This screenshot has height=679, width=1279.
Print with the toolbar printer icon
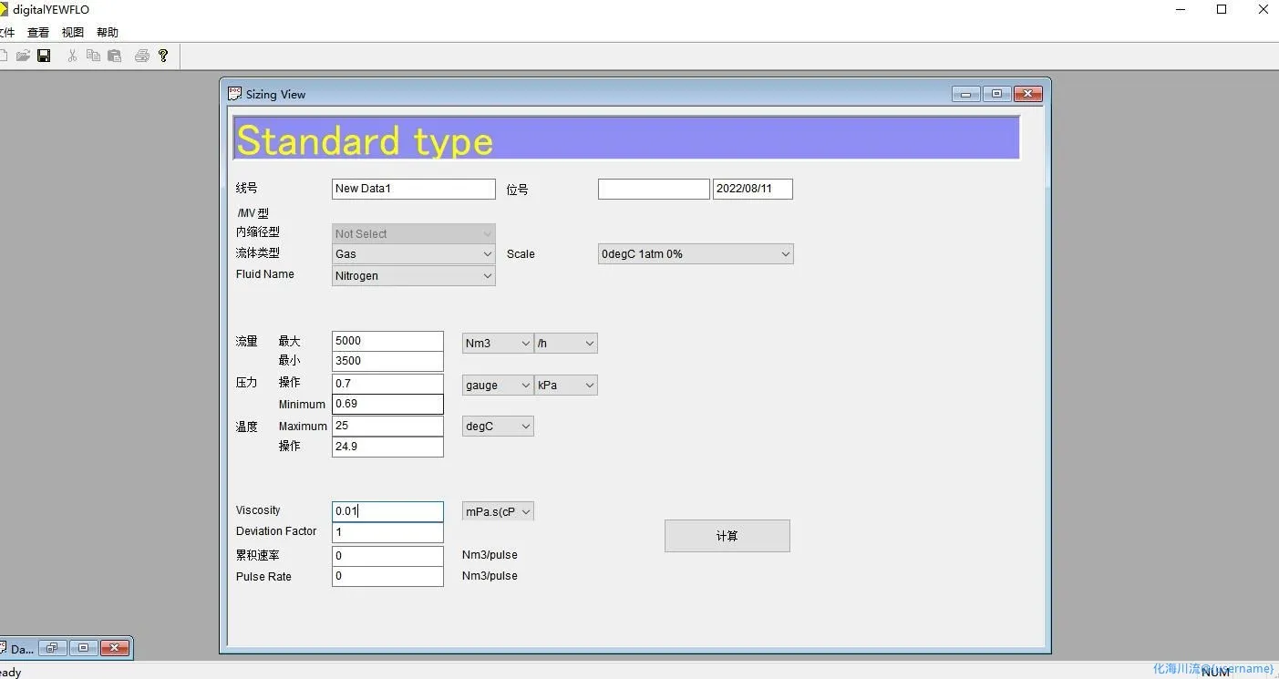141,56
